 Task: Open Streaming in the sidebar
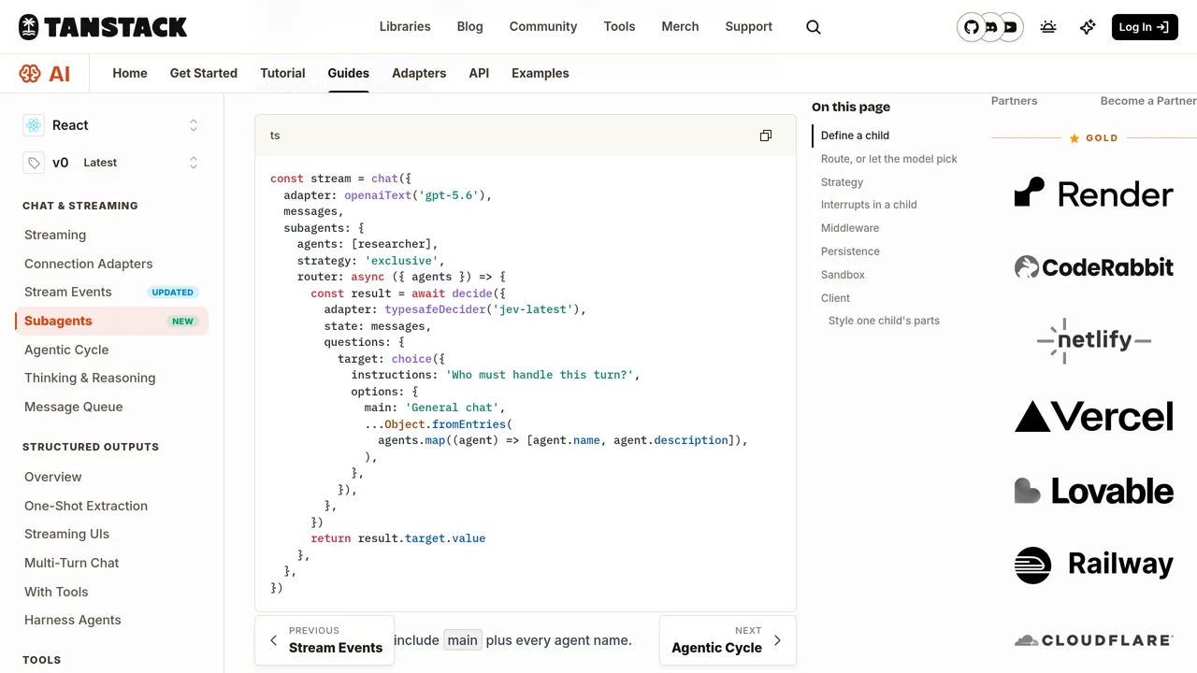click(55, 235)
